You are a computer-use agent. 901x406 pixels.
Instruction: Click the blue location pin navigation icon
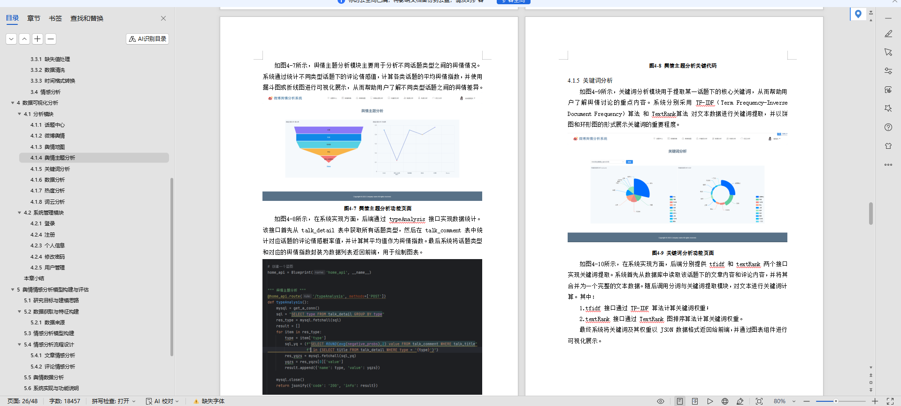point(858,14)
